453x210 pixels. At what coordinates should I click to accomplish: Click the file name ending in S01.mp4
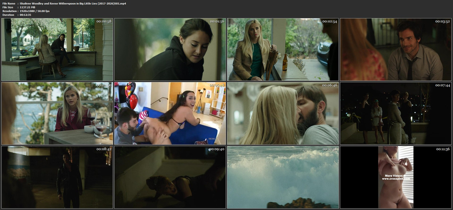73,3
